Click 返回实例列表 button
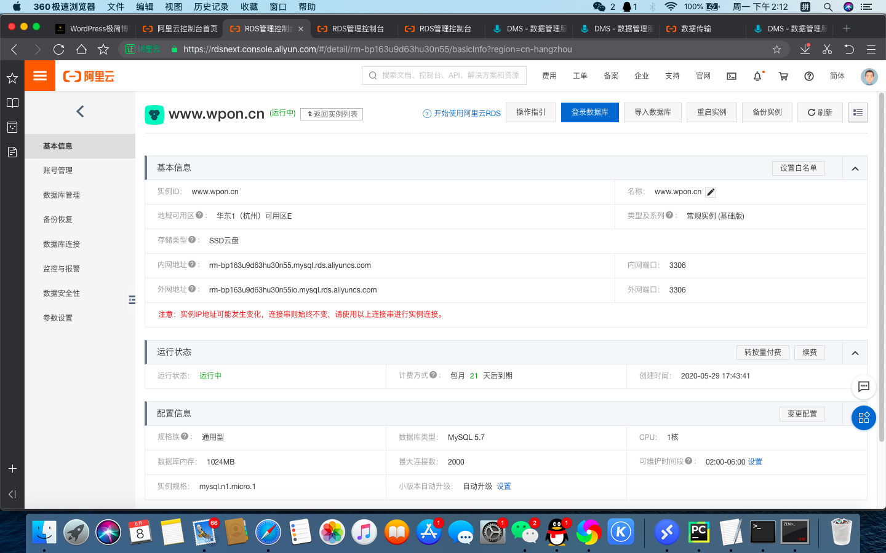This screenshot has height=553, width=886. [332, 114]
